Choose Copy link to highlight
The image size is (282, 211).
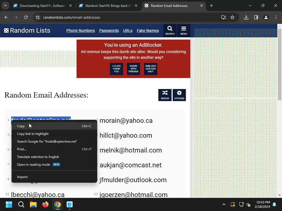54,134
